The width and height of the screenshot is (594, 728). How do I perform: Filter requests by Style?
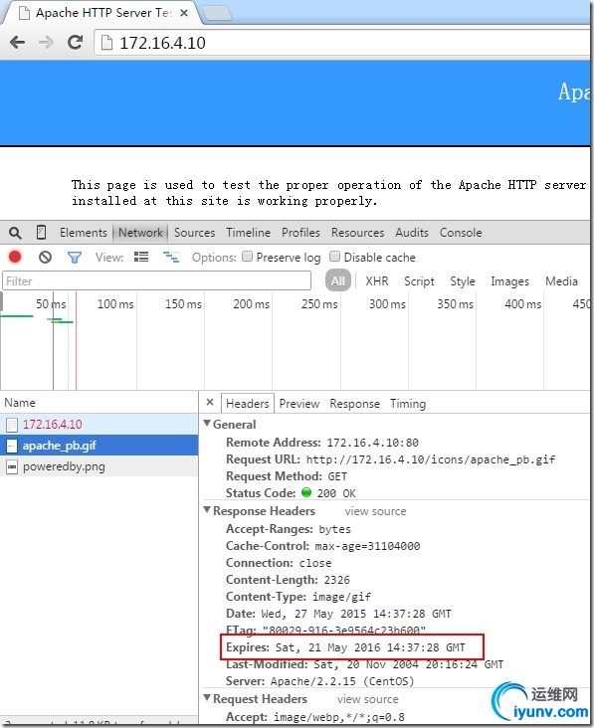(462, 281)
